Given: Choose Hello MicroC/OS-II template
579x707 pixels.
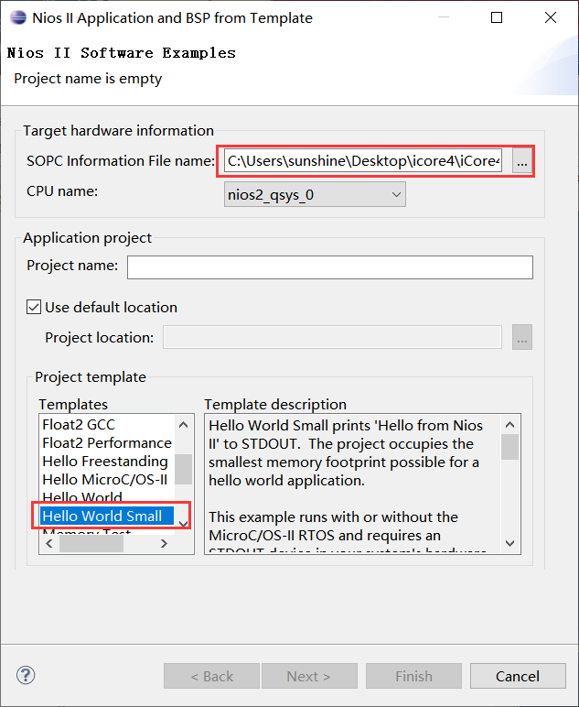Looking at the screenshot, I should (104, 480).
